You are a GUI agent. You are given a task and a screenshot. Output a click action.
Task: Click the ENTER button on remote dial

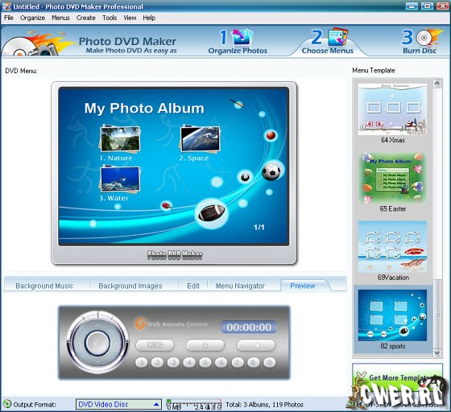97,344
